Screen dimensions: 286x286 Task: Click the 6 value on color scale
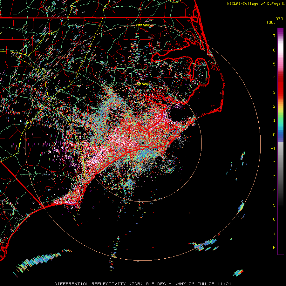(274, 50)
